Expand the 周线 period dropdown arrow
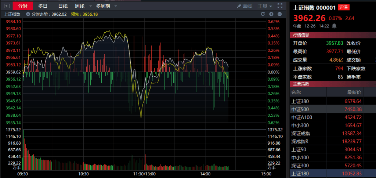 (90, 6)
